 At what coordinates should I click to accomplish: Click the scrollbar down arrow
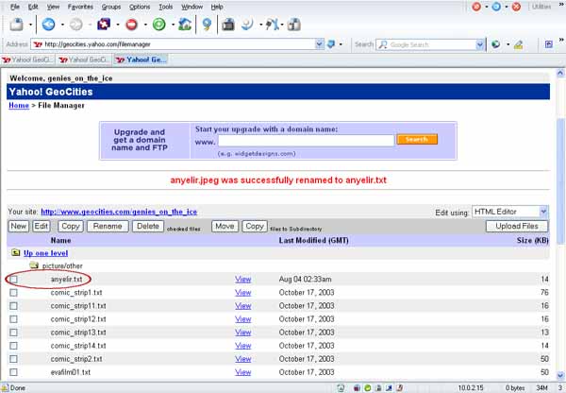pyautogui.click(x=560, y=375)
